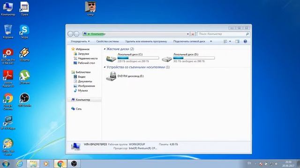
Task: Open address bar history dropdown arrow
Action: point(188,34)
